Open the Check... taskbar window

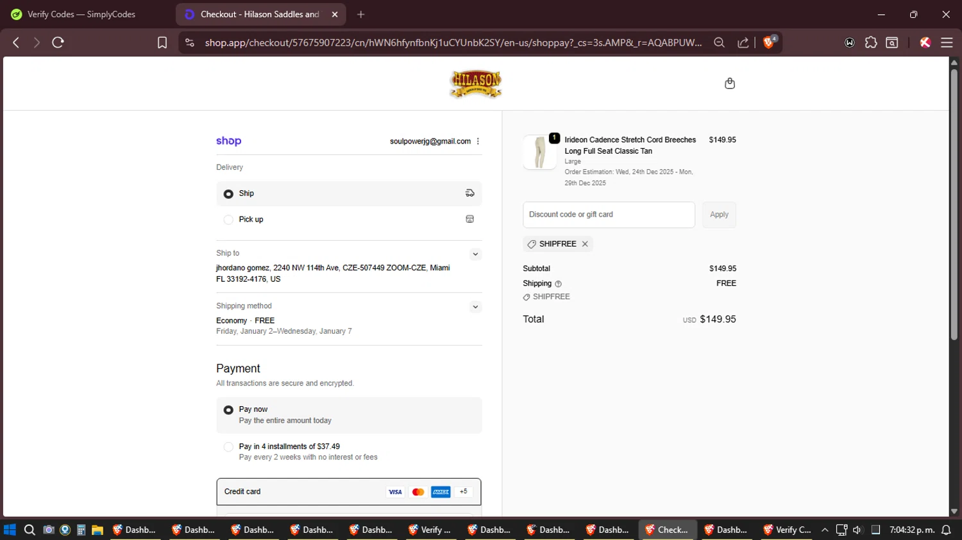[667, 530]
